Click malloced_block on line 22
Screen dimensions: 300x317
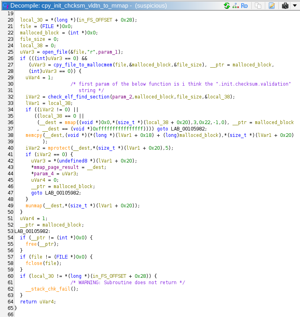coord(40,33)
